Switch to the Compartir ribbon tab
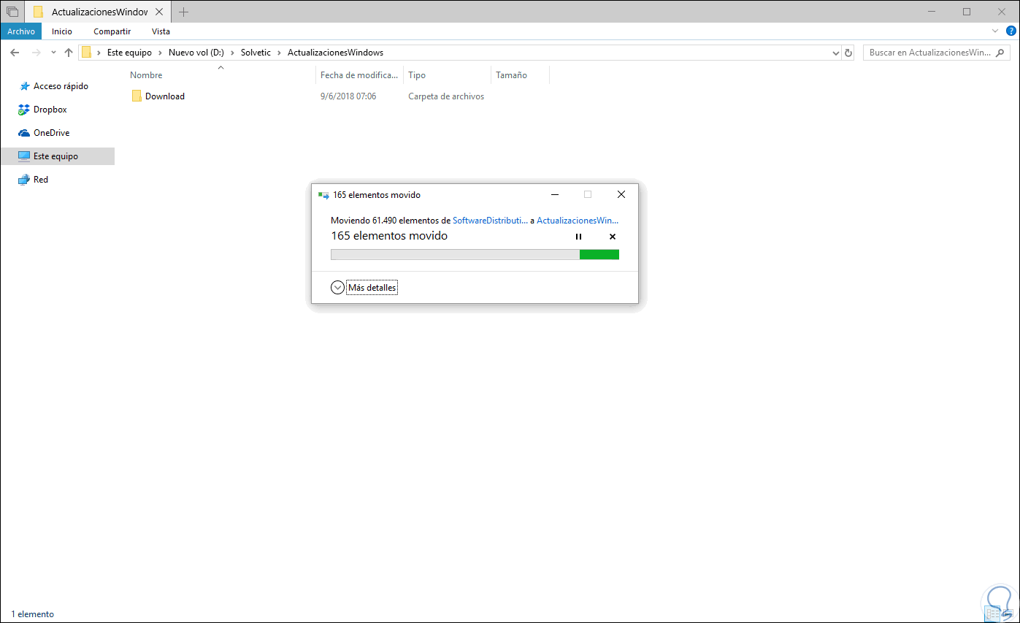Screen dimensions: 1020x623 tap(112, 31)
